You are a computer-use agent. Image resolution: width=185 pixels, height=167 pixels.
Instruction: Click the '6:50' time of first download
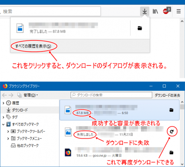125,113
